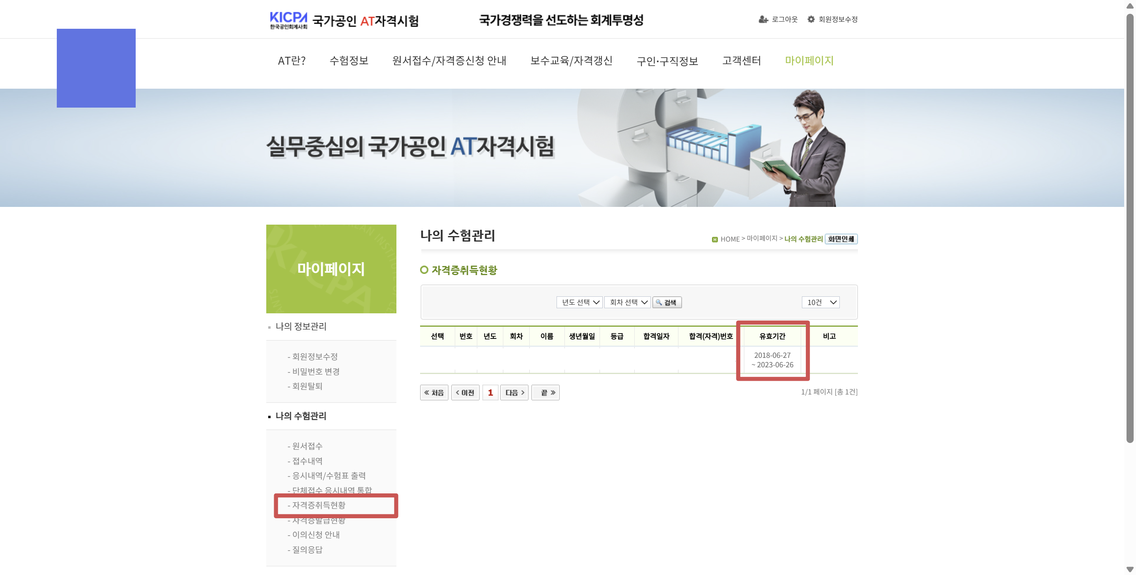
Task: Open the 년도 선택 dropdown
Action: [x=579, y=302]
